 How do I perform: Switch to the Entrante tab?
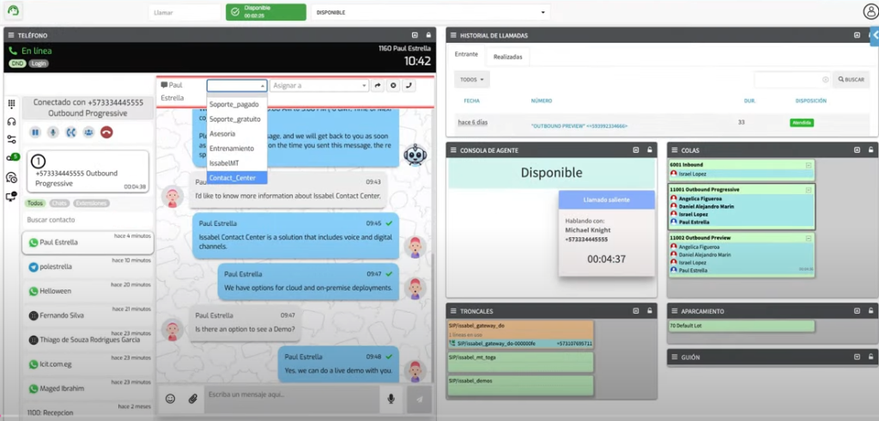[466, 54]
